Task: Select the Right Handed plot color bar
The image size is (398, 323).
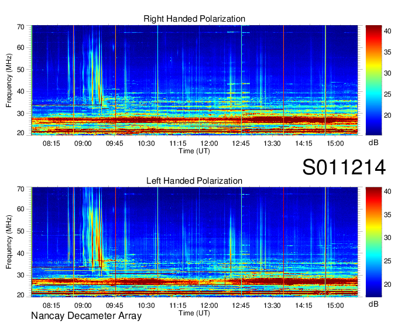Action: pos(373,80)
